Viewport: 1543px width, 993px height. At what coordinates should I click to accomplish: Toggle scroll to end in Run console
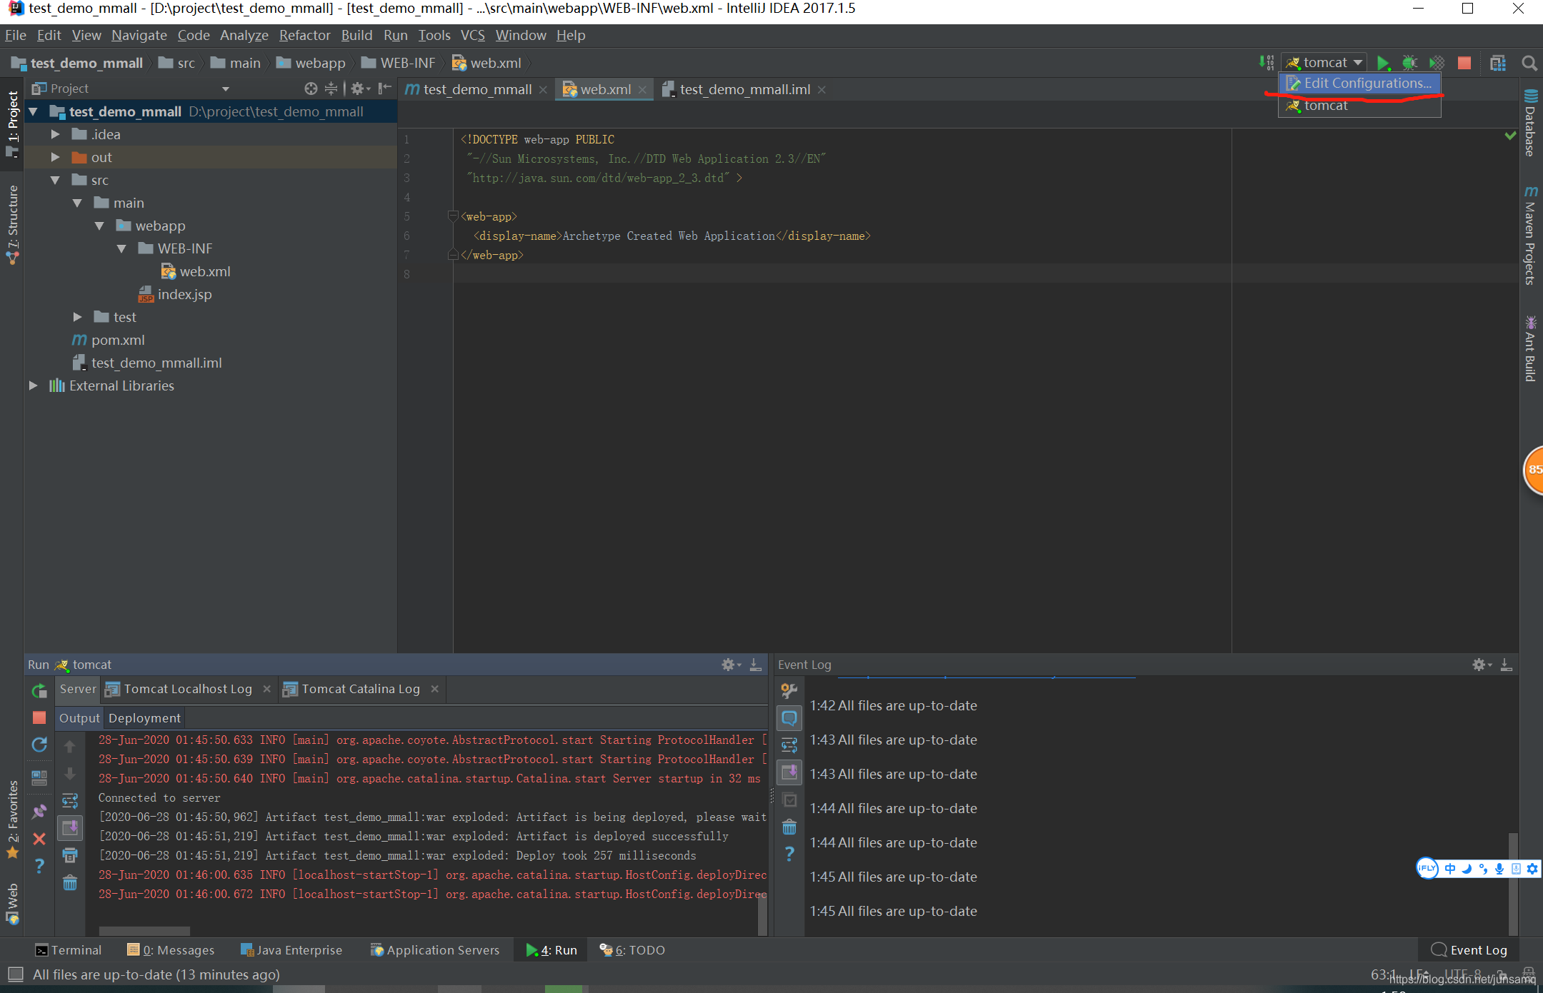tap(70, 828)
